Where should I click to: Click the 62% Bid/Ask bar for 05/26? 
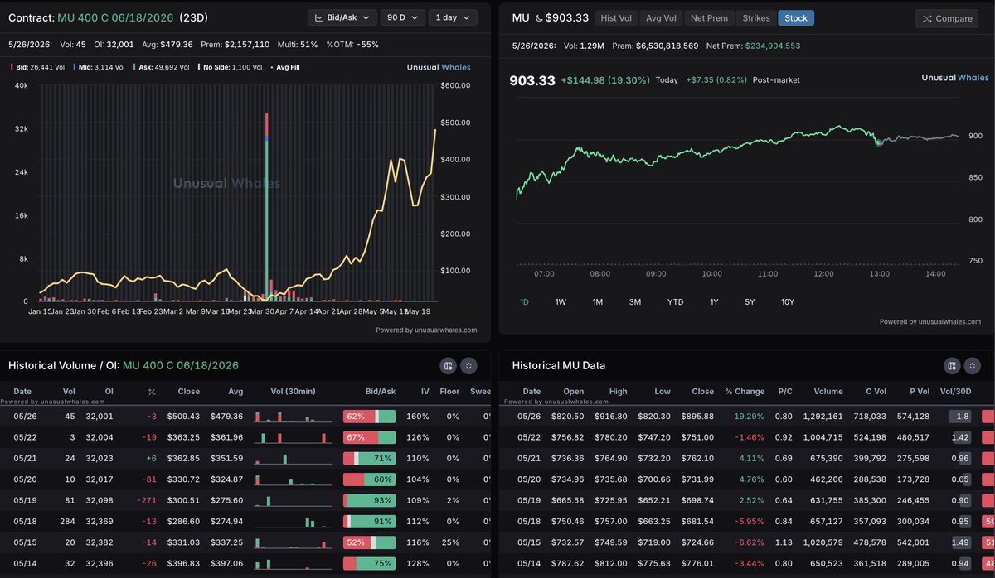(369, 417)
